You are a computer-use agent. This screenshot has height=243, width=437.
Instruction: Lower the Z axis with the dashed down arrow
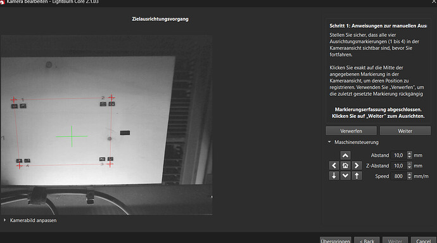pyautogui.click(x=334, y=176)
